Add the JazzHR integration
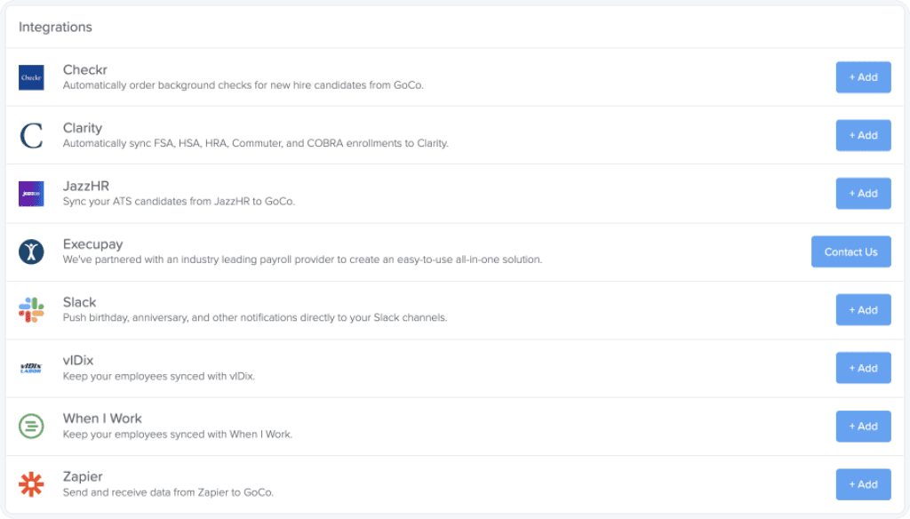The height and width of the screenshot is (519, 910). pyautogui.click(x=863, y=194)
